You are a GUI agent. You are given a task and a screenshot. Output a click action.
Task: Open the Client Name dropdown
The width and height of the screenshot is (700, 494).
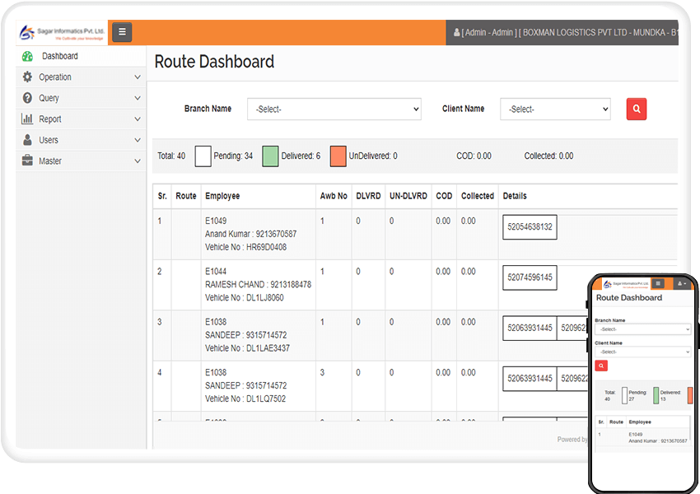point(555,109)
